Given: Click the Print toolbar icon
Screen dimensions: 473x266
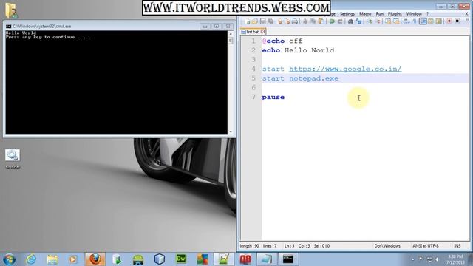Looking at the screenshot, I should click(x=295, y=21).
